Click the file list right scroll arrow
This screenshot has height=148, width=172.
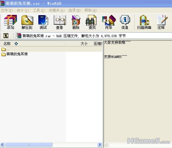click(x=100, y=144)
